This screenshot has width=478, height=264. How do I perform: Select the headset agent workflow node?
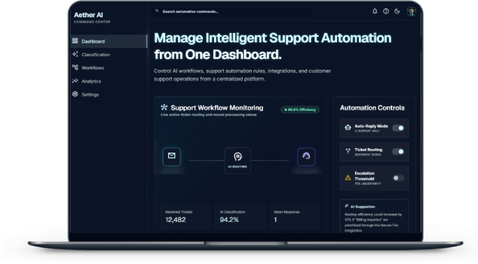tap(306, 156)
